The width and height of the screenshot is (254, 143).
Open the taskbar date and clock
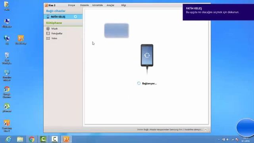click(x=246, y=139)
